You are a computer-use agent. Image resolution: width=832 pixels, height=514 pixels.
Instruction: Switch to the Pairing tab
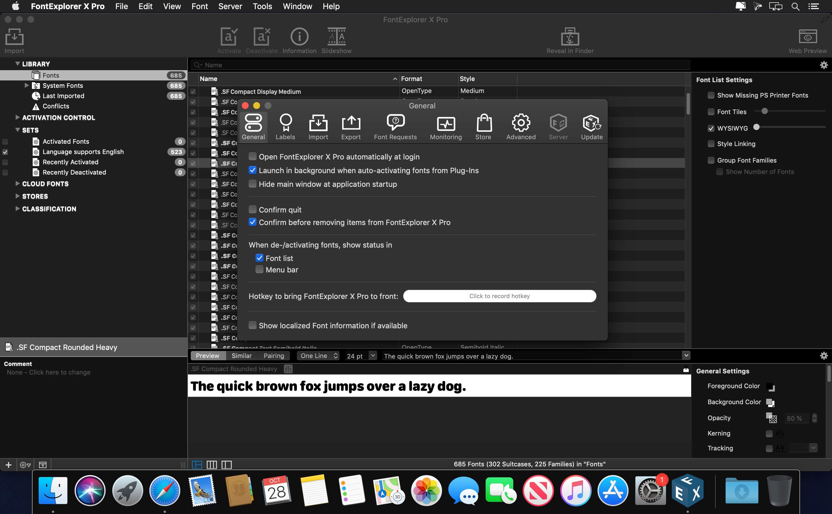pos(274,356)
